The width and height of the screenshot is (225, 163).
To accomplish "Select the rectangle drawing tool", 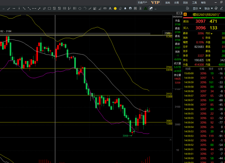I will [49, 8].
